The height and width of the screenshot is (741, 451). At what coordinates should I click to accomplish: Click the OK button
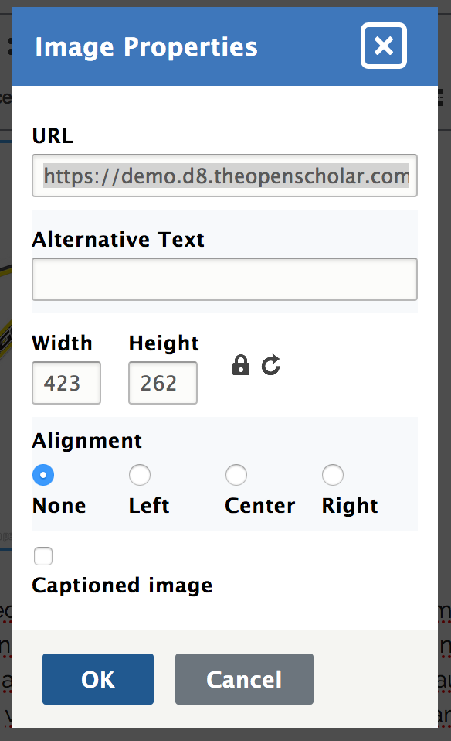tap(98, 679)
